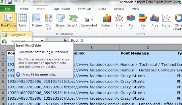Switch to the Page Layout tab
The width and height of the screenshot is (182, 105).
pyautogui.click(x=61, y=9)
